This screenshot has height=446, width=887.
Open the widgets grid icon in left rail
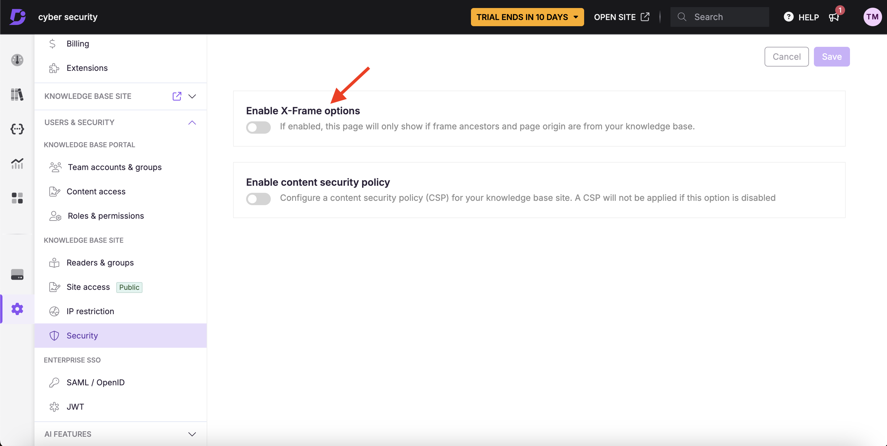17,198
